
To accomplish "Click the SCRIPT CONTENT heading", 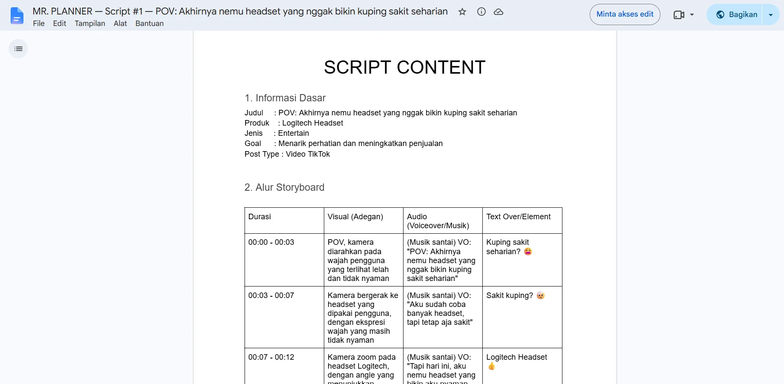I will click(405, 67).
